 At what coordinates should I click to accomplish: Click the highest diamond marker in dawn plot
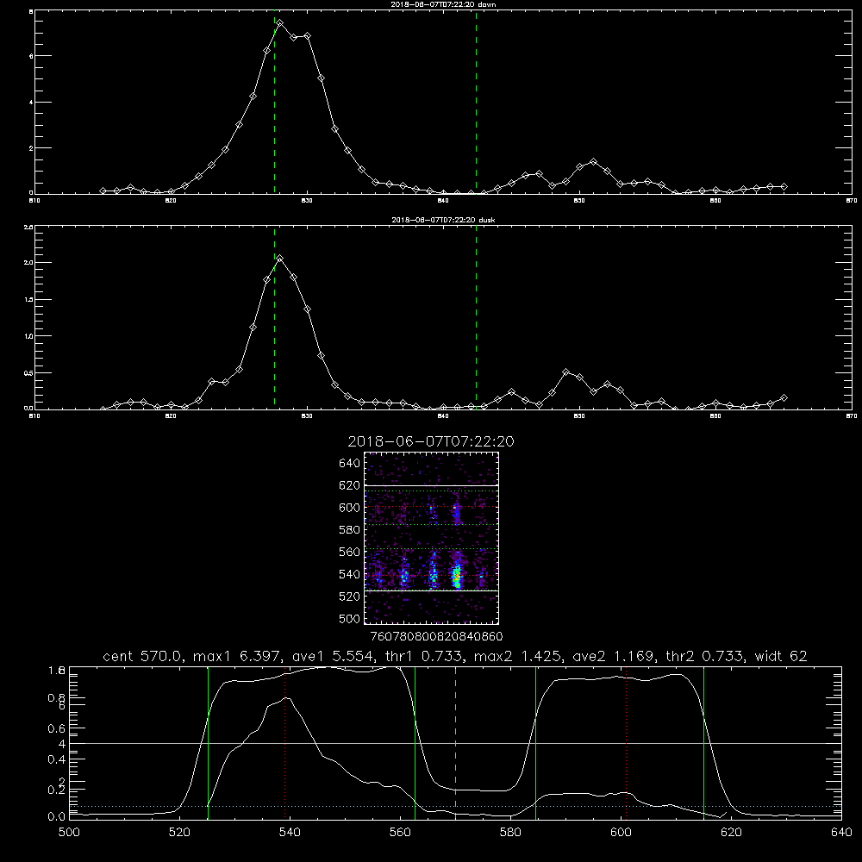[280, 23]
